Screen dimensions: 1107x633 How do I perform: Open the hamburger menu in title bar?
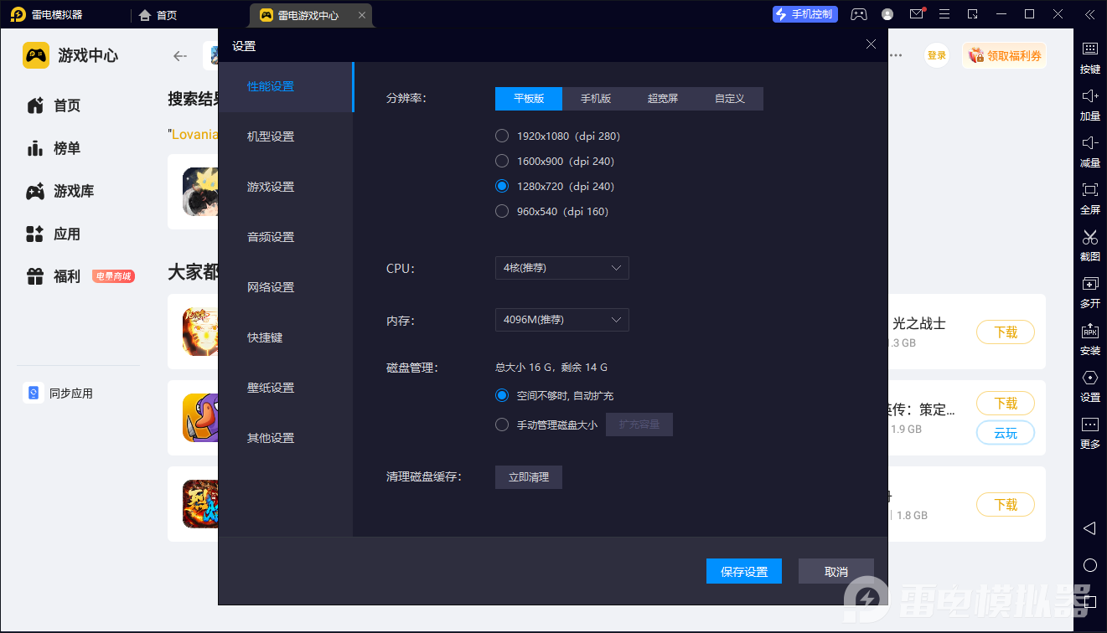coord(944,14)
